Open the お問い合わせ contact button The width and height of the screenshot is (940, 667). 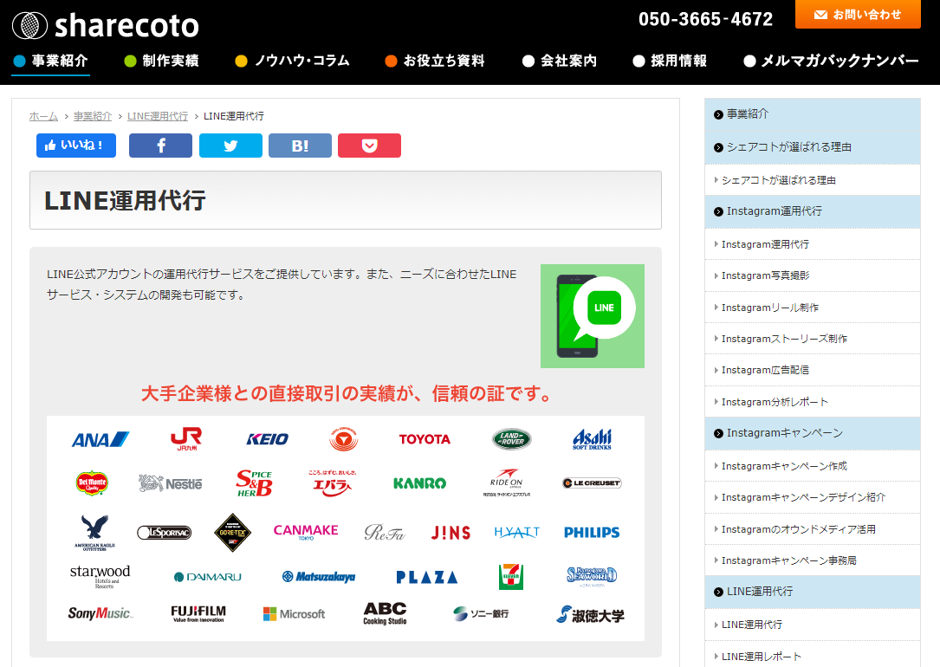(x=858, y=15)
